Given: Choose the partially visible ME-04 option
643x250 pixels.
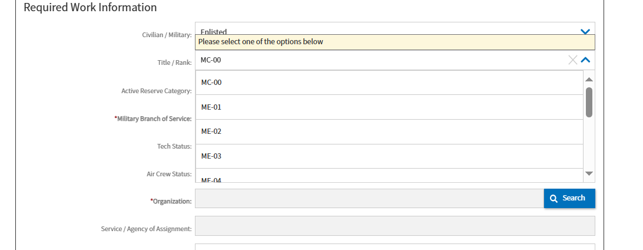Looking at the screenshot, I should pyautogui.click(x=389, y=179).
